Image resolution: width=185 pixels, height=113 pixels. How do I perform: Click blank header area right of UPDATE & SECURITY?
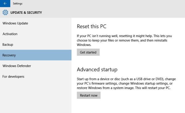point(113,13)
